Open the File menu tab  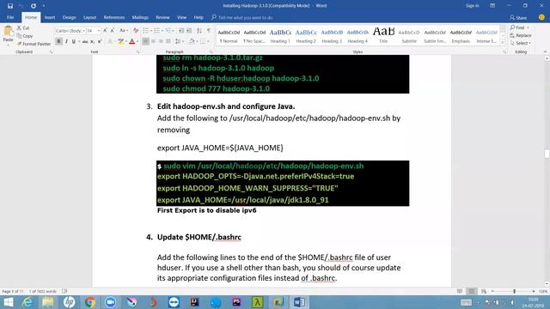10,17
